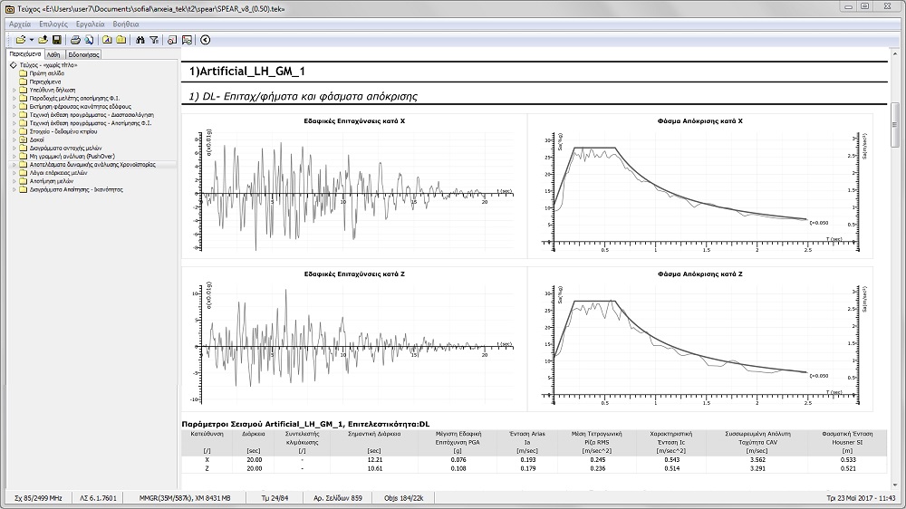This screenshot has width=906, height=509.
Task: Click the filter funnel toolbar icon
Action: click(x=154, y=40)
